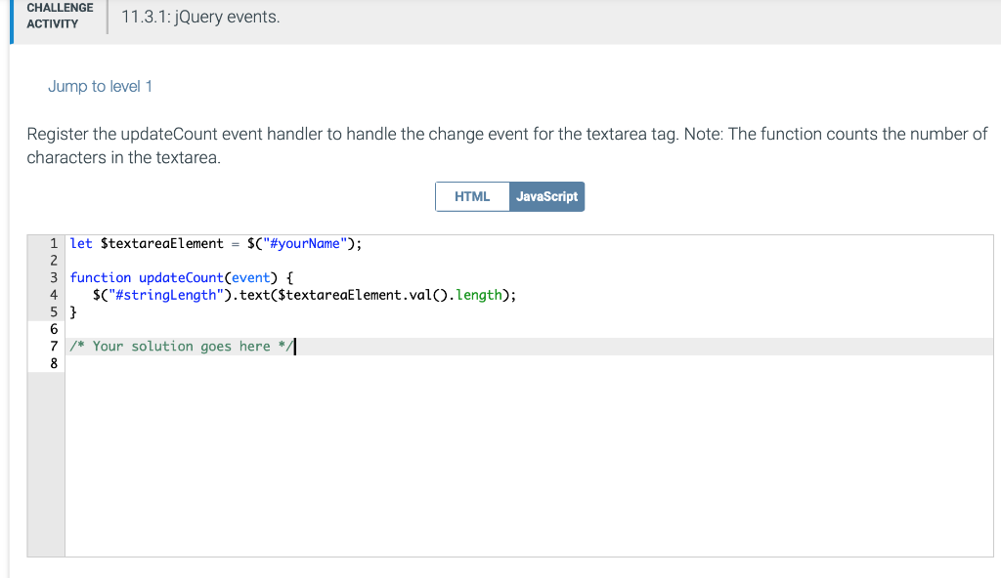Click the 11.3.1: jQuery events title
Screen dimensions: 1001x578
(200, 17)
